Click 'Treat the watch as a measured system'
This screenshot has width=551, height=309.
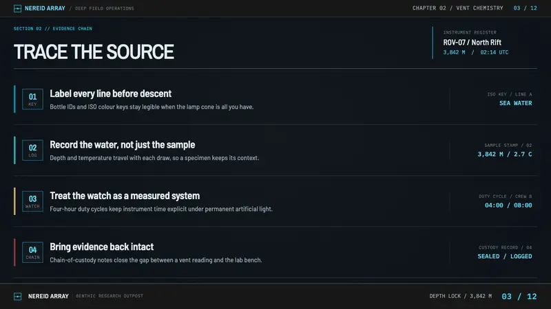point(125,196)
